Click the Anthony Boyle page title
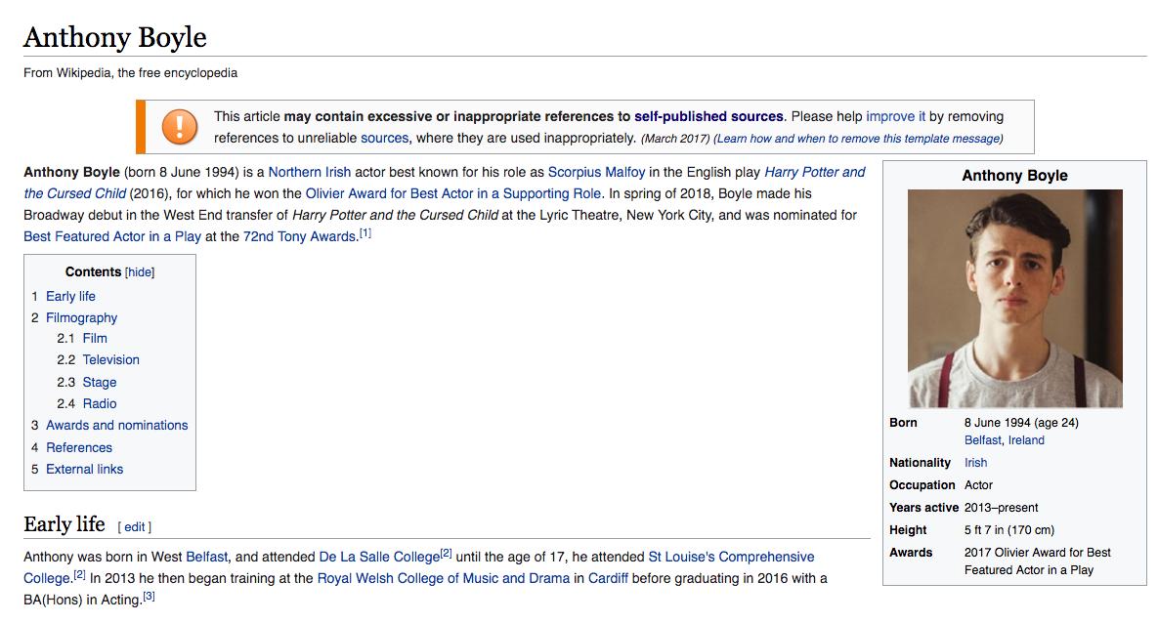This screenshot has height=623, width=1158. pyautogui.click(x=115, y=37)
